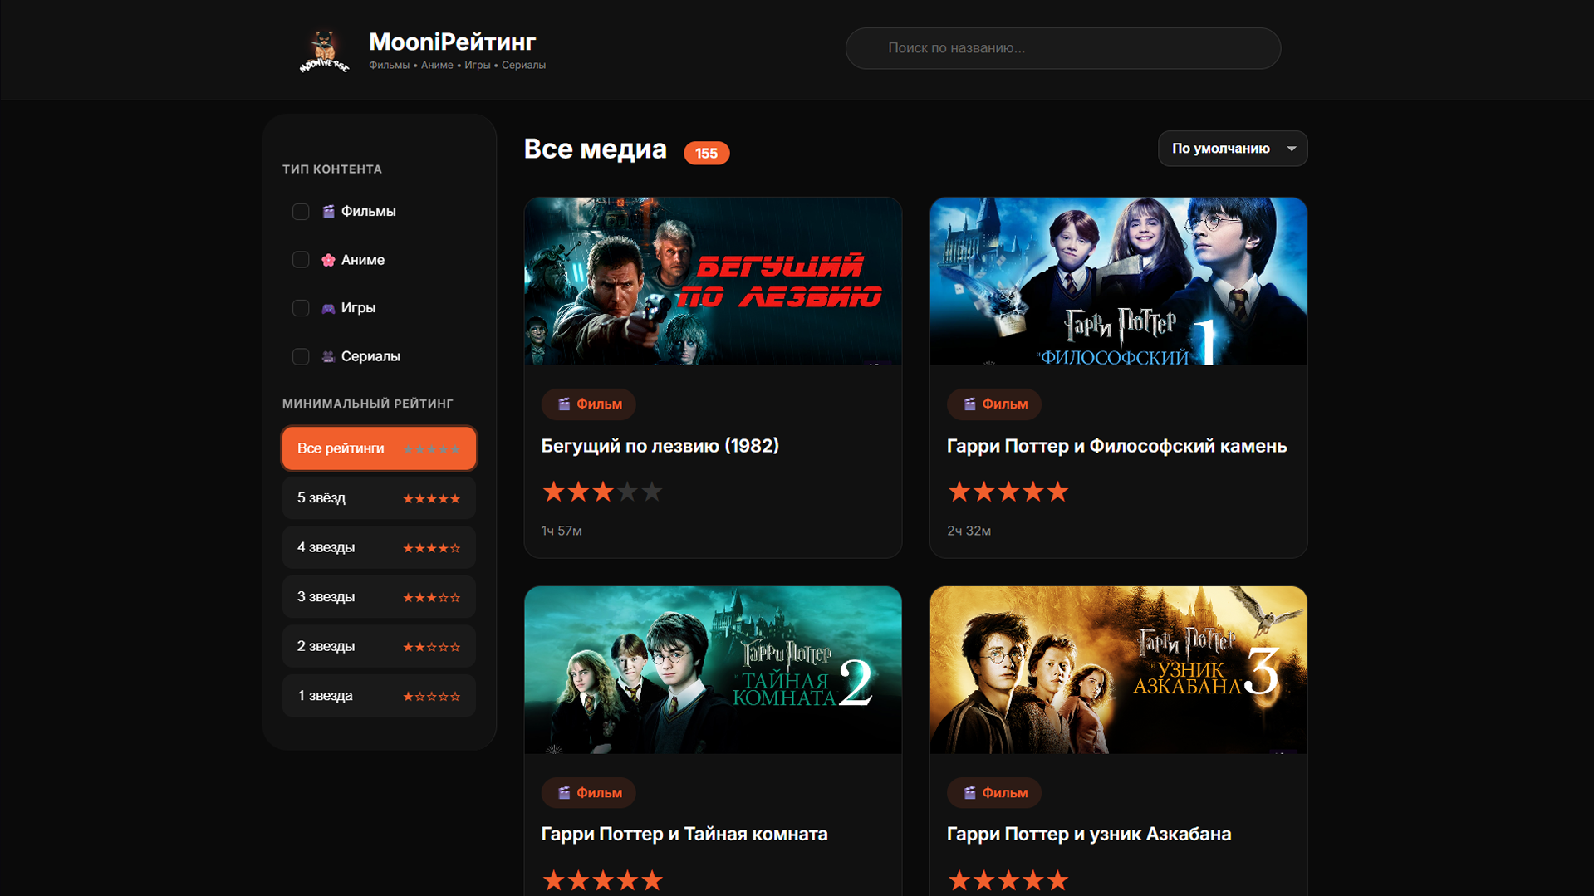Tick the Сериалы checkbox
Viewport: 1594px width, 896px height.
point(301,356)
